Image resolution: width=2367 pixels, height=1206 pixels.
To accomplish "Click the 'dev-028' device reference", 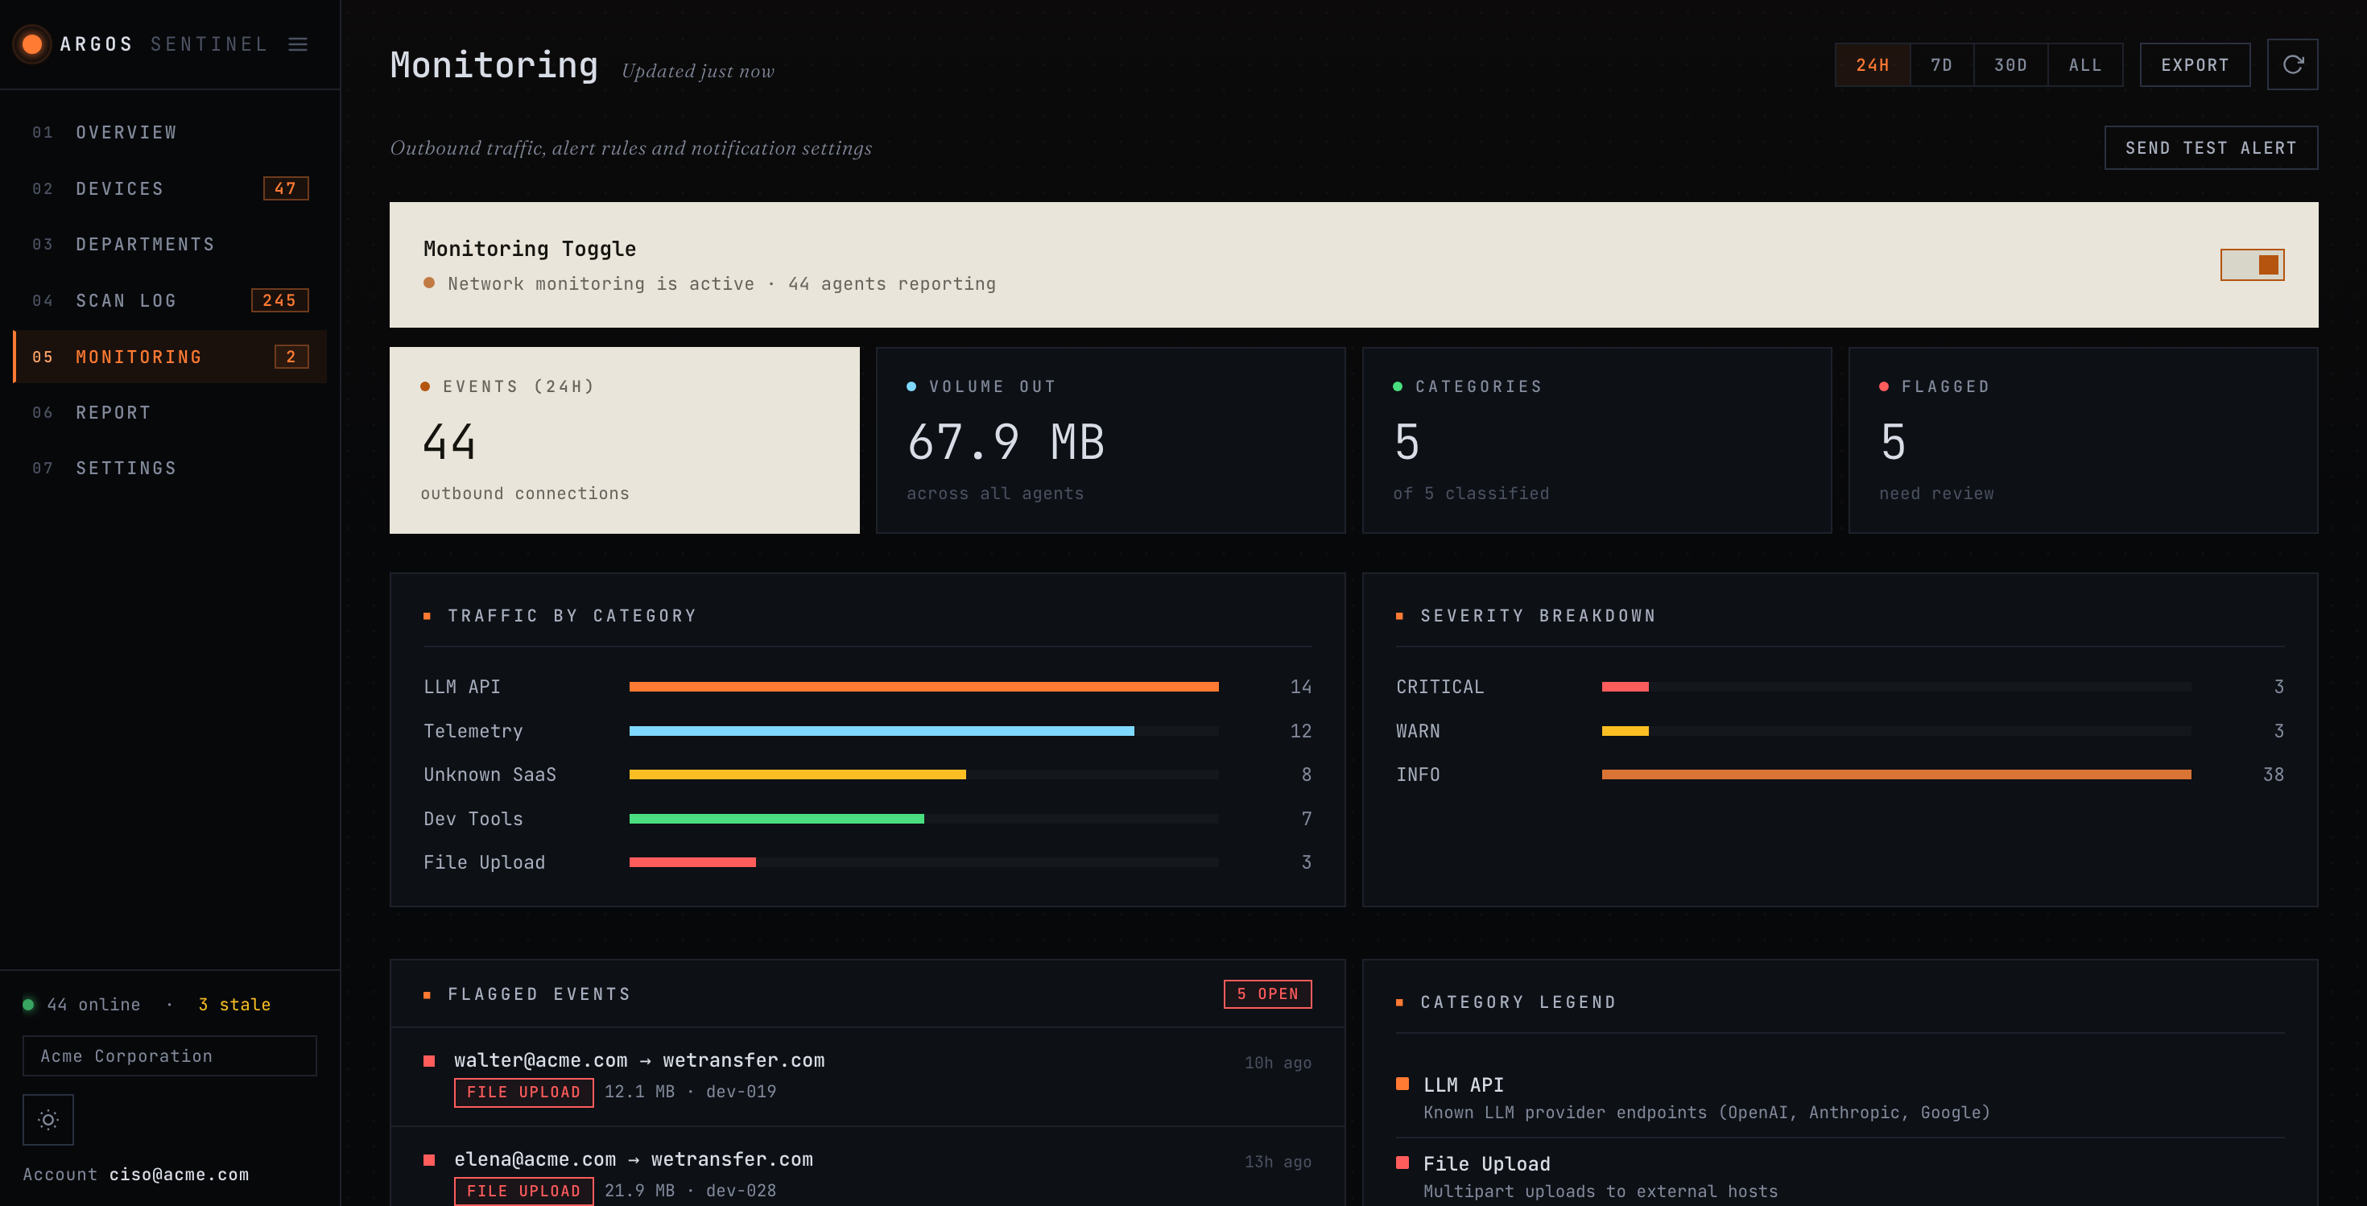I will (x=741, y=1192).
